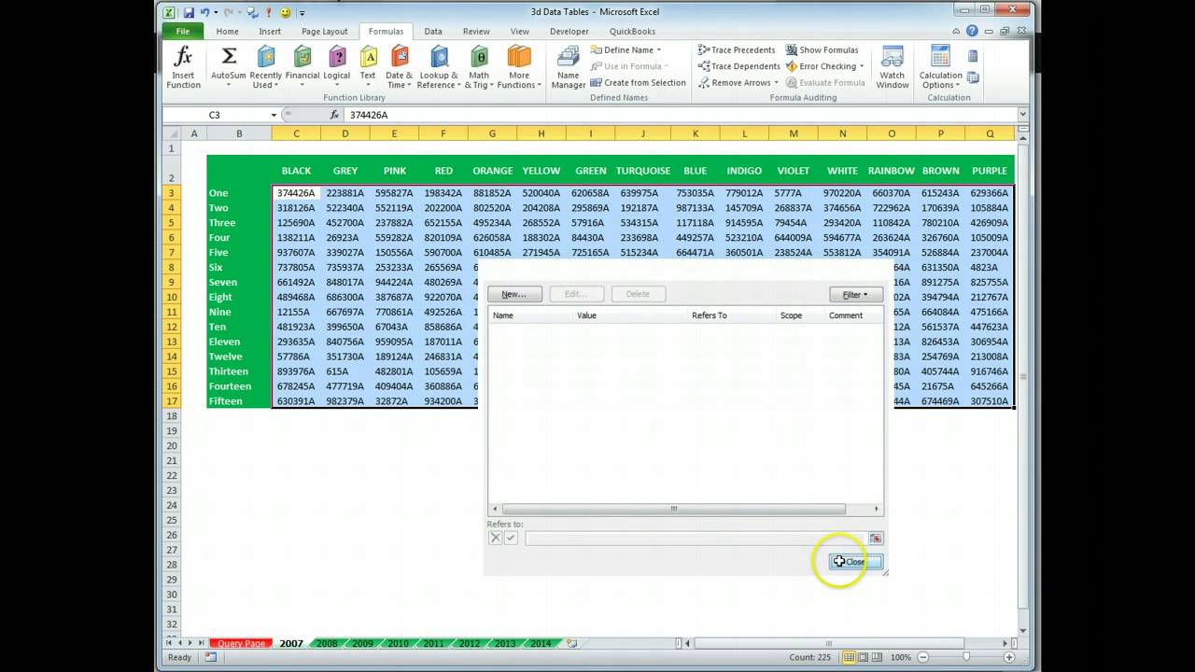
Task: Open More Functions menu
Action: pyautogui.click(x=519, y=67)
